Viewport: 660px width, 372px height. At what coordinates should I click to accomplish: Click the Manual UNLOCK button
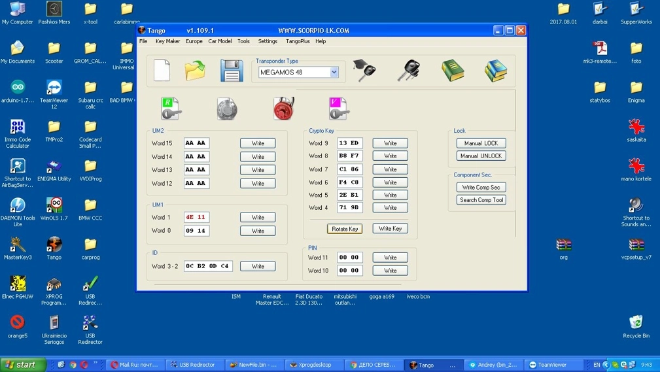481,156
